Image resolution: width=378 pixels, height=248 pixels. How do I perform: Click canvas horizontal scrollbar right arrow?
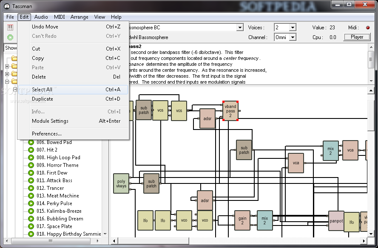click(364, 240)
